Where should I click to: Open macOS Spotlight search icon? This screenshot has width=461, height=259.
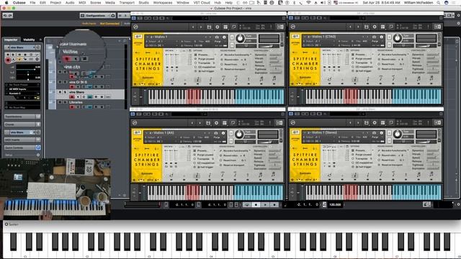pos(439,3)
